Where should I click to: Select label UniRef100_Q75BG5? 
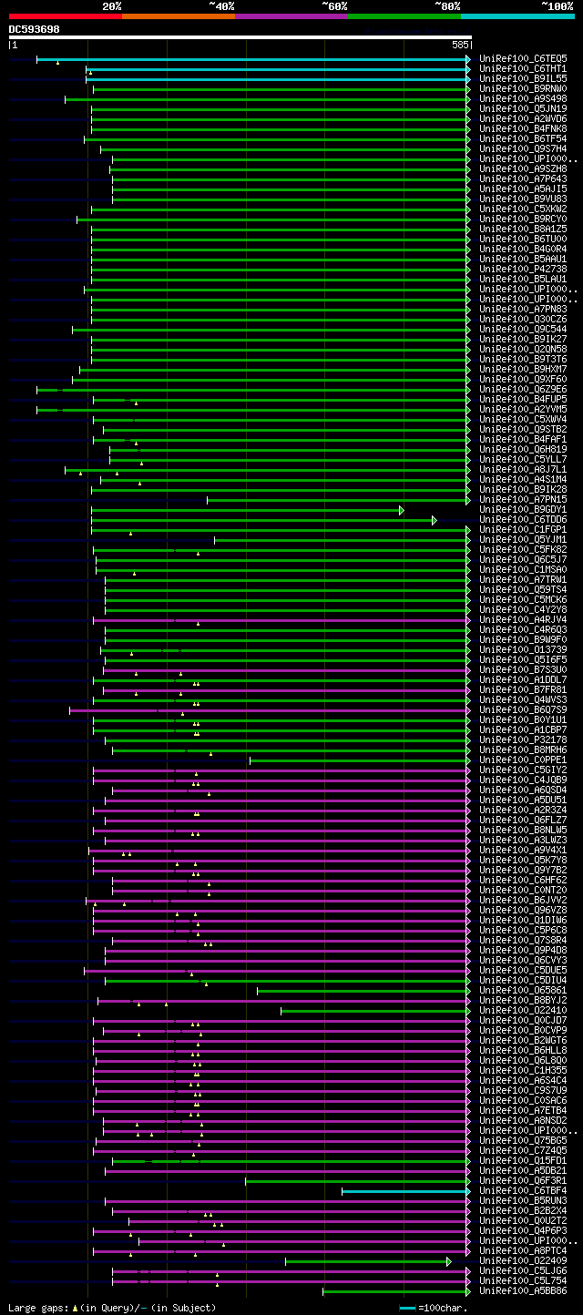[523, 1140]
